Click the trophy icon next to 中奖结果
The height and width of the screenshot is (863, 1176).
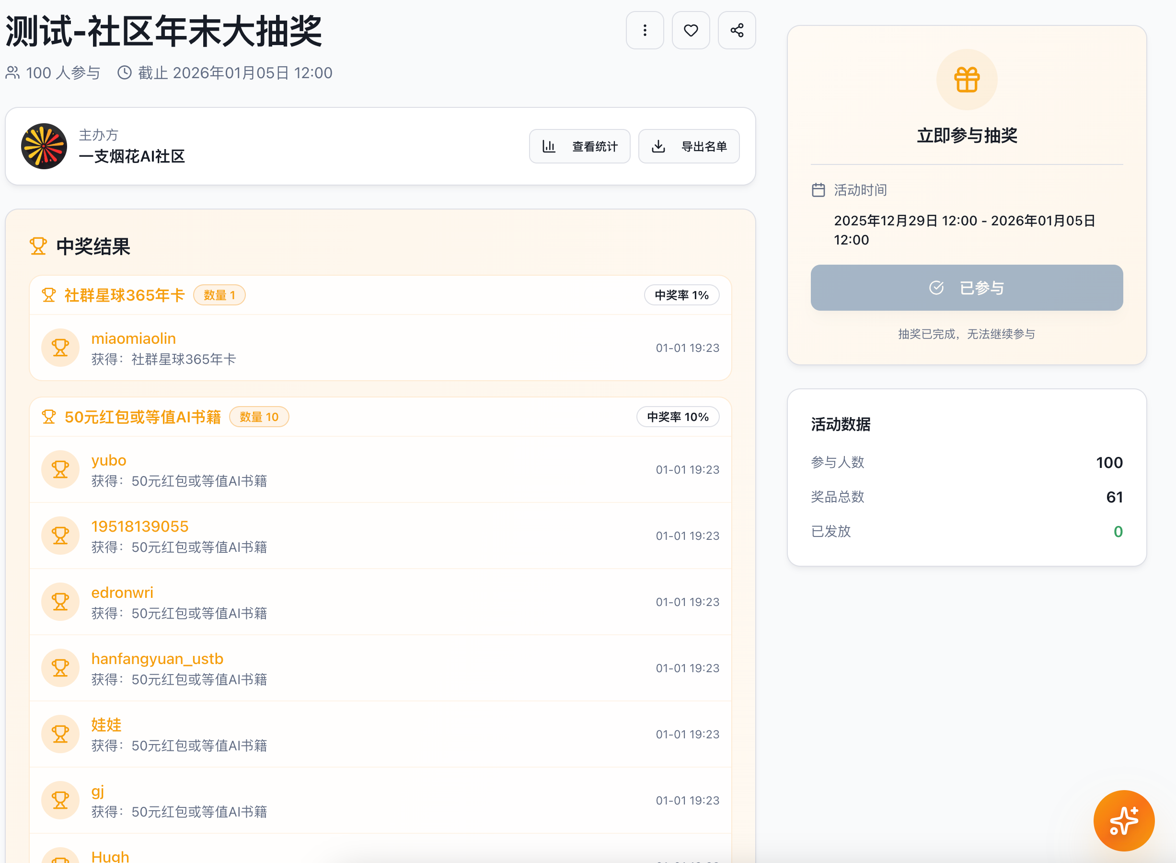[x=38, y=246]
